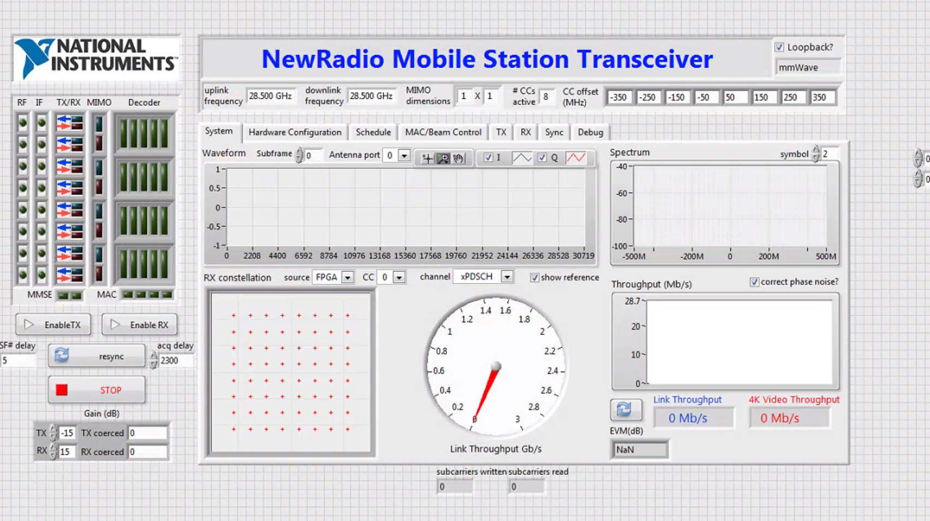Click the MMSE indicator LEDs
930x521 pixels.
(x=70, y=295)
